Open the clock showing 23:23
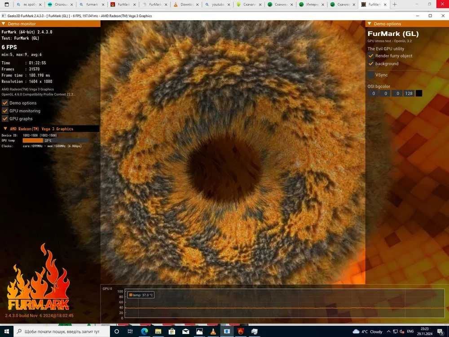The image size is (449, 337). coord(425,332)
